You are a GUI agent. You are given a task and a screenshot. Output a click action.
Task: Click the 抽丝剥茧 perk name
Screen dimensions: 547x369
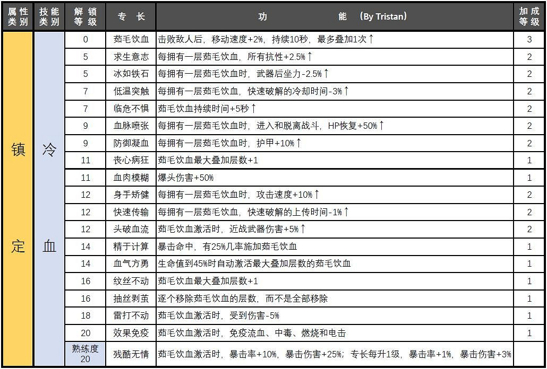coord(130,298)
